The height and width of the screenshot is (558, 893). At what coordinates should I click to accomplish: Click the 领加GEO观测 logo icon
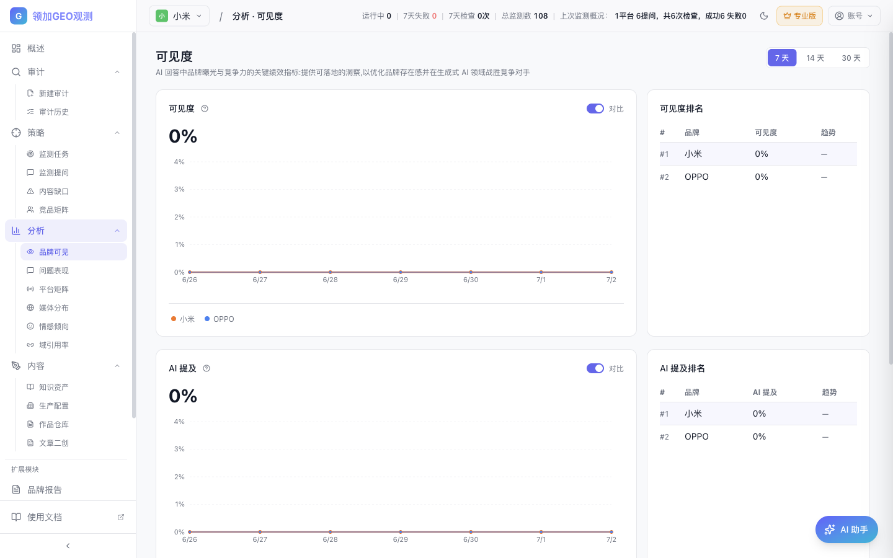point(19,16)
